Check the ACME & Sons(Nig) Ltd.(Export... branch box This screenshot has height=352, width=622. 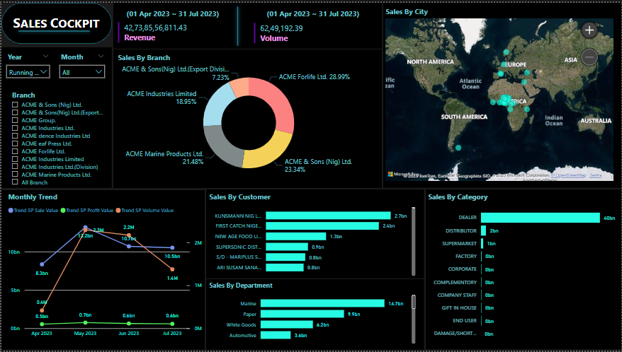coord(15,112)
